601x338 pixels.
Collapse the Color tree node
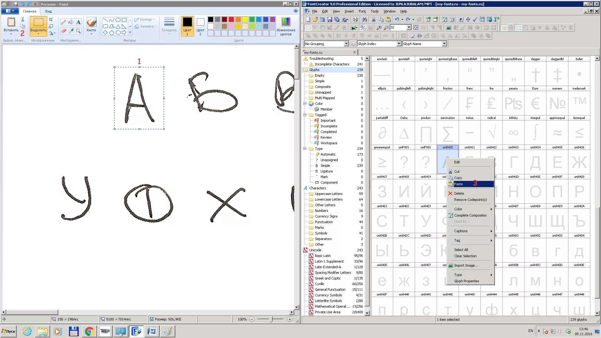[x=305, y=104]
